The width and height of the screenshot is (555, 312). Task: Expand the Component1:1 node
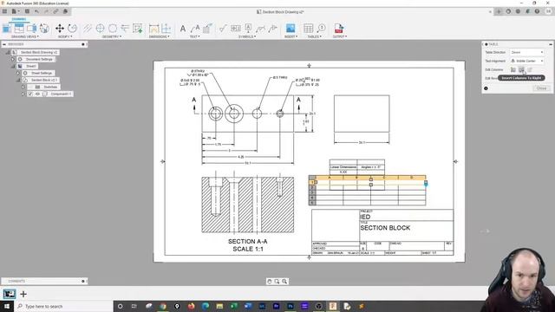tap(23, 94)
